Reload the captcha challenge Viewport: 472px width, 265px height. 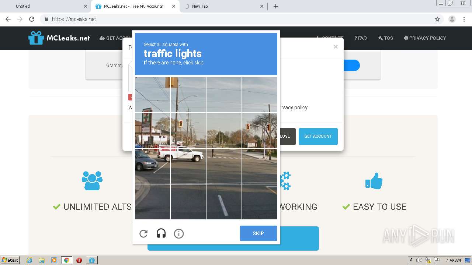pos(143,233)
